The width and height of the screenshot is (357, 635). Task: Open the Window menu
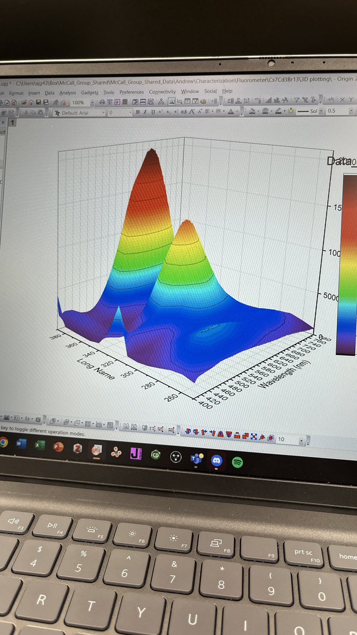tap(190, 91)
